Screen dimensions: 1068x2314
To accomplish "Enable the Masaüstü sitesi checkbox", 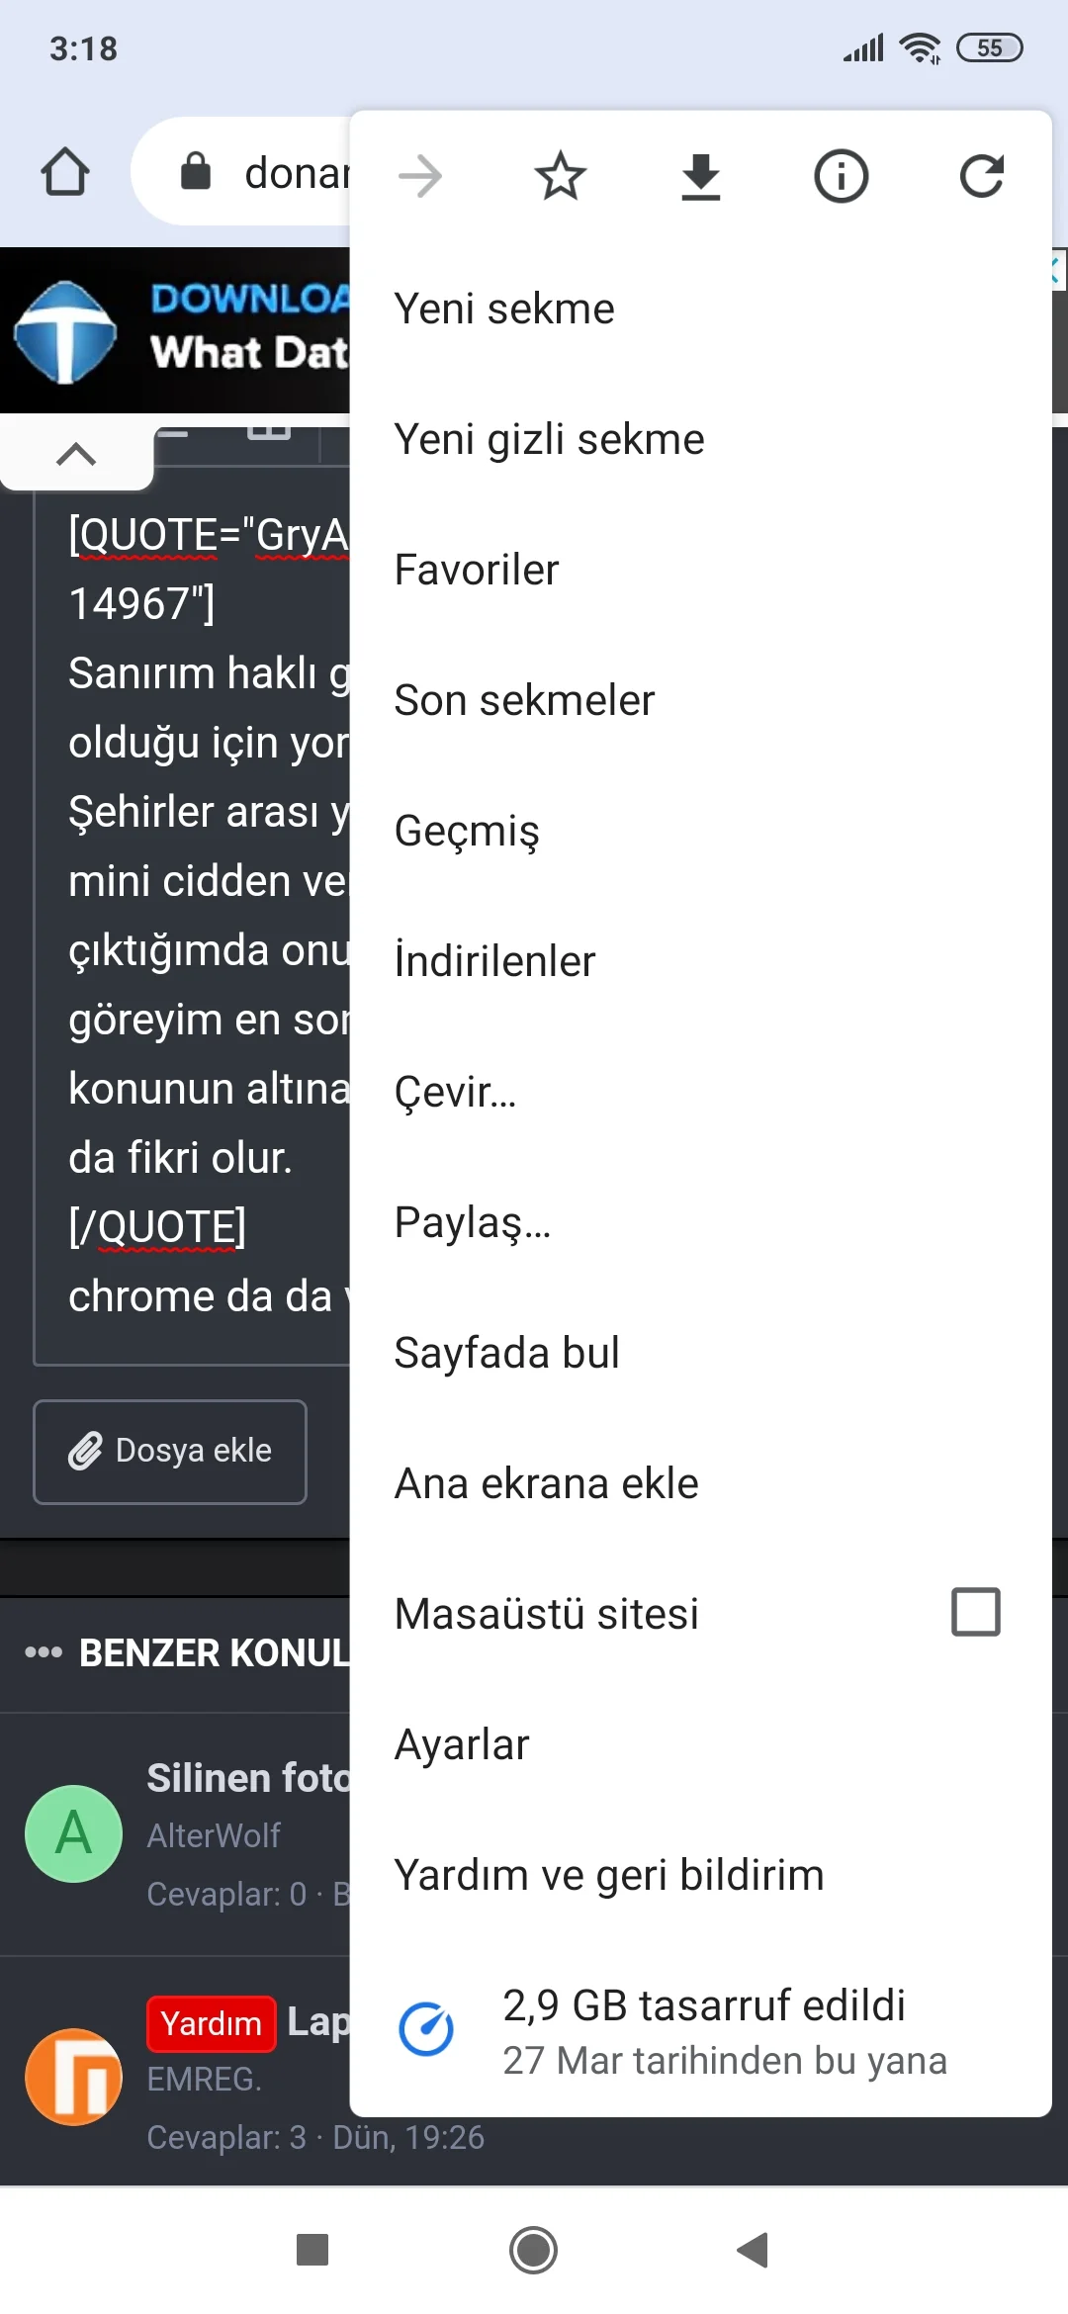I will point(975,1612).
